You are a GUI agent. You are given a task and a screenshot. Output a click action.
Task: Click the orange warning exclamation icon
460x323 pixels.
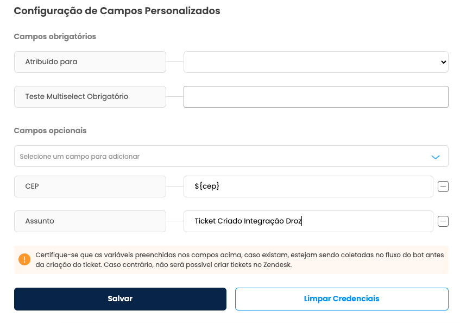[x=24, y=259]
